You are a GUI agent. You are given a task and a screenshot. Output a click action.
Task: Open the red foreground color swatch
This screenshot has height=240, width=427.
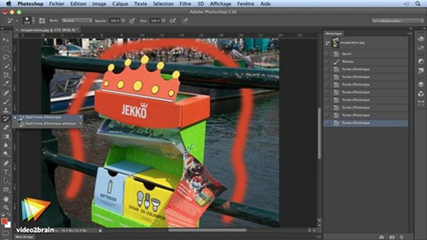[4, 221]
